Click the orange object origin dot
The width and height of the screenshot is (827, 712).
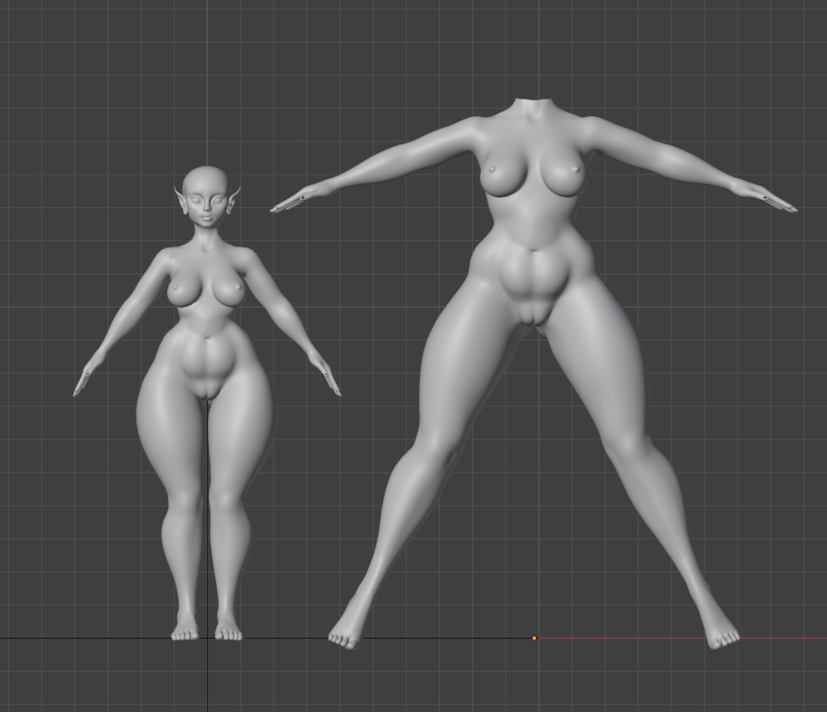pos(534,638)
